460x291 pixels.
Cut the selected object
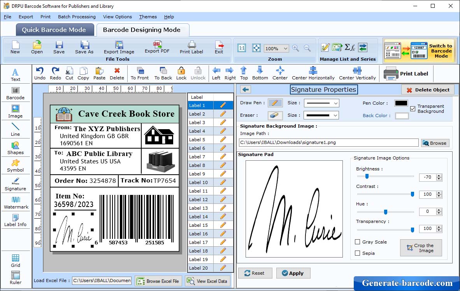coord(69,74)
